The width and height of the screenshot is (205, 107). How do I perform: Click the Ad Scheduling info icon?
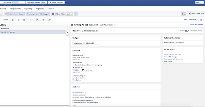(84, 76)
